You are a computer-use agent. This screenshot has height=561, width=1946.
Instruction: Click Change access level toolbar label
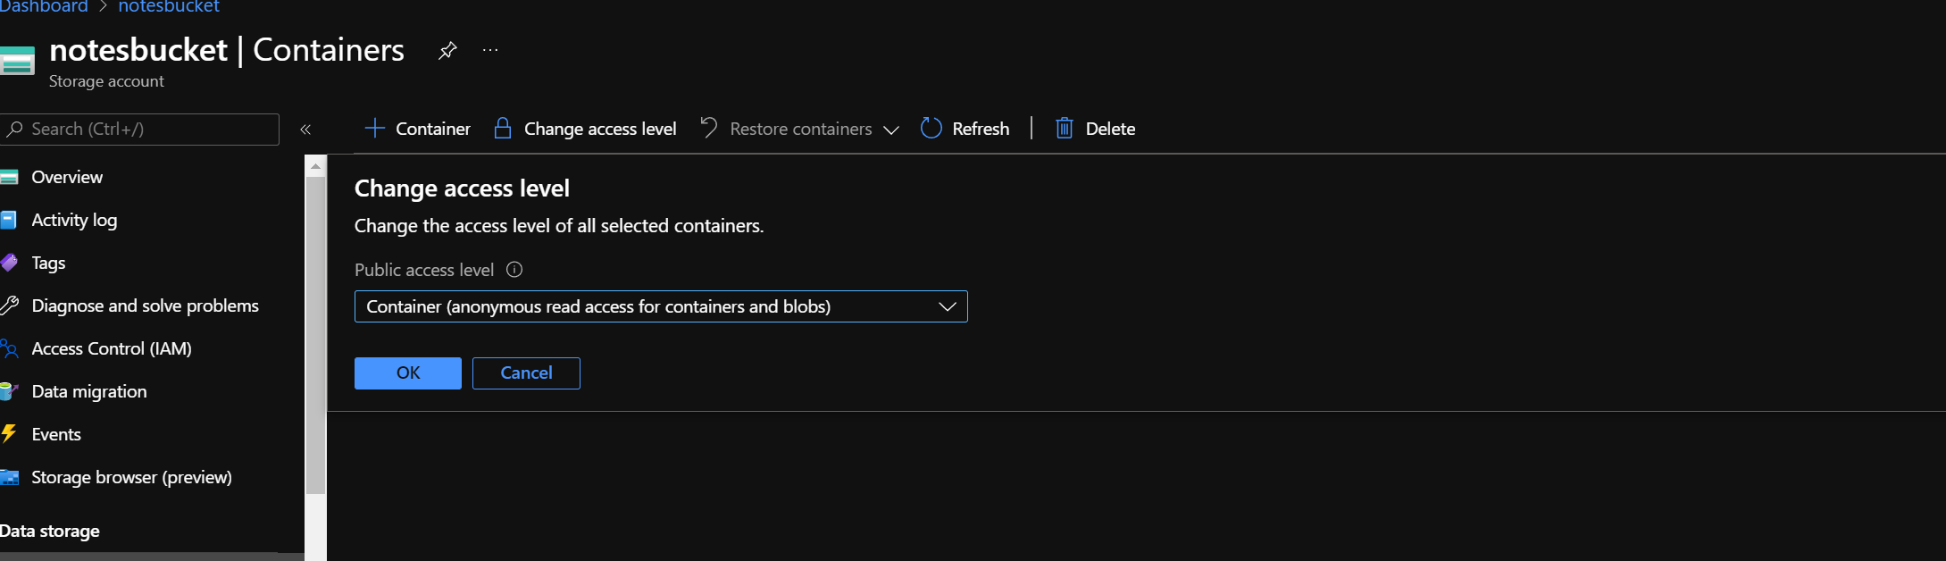[x=600, y=129]
